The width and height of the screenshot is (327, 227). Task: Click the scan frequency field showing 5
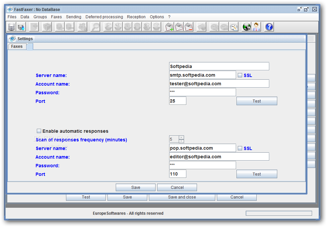pos(174,139)
